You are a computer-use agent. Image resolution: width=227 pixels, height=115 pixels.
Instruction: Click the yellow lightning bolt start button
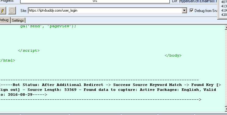(x=3, y=11)
